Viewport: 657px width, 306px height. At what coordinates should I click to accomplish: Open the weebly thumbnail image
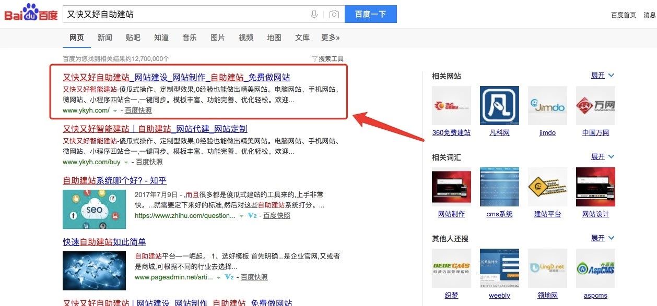pyautogui.click(x=500, y=268)
